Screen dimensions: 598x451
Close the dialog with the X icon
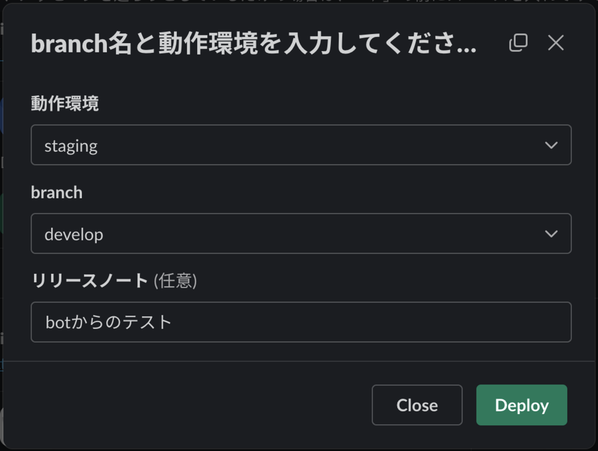[556, 43]
